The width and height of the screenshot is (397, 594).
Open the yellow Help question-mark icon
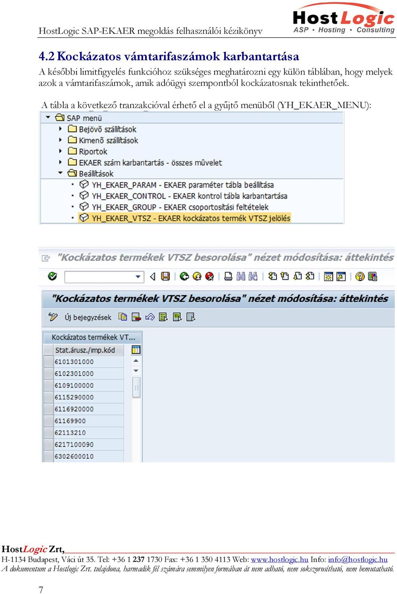(x=360, y=276)
